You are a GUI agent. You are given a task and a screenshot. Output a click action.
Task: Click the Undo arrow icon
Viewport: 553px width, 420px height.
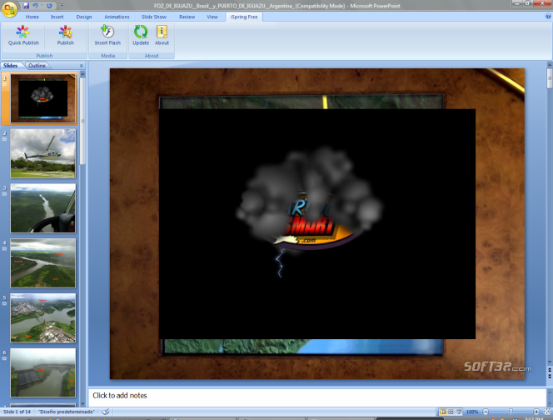tap(35, 6)
